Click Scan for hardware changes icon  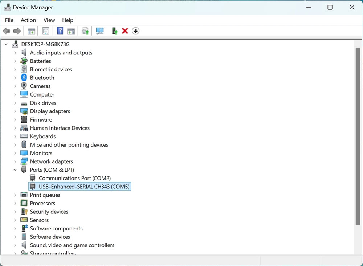pyautogui.click(x=100, y=31)
